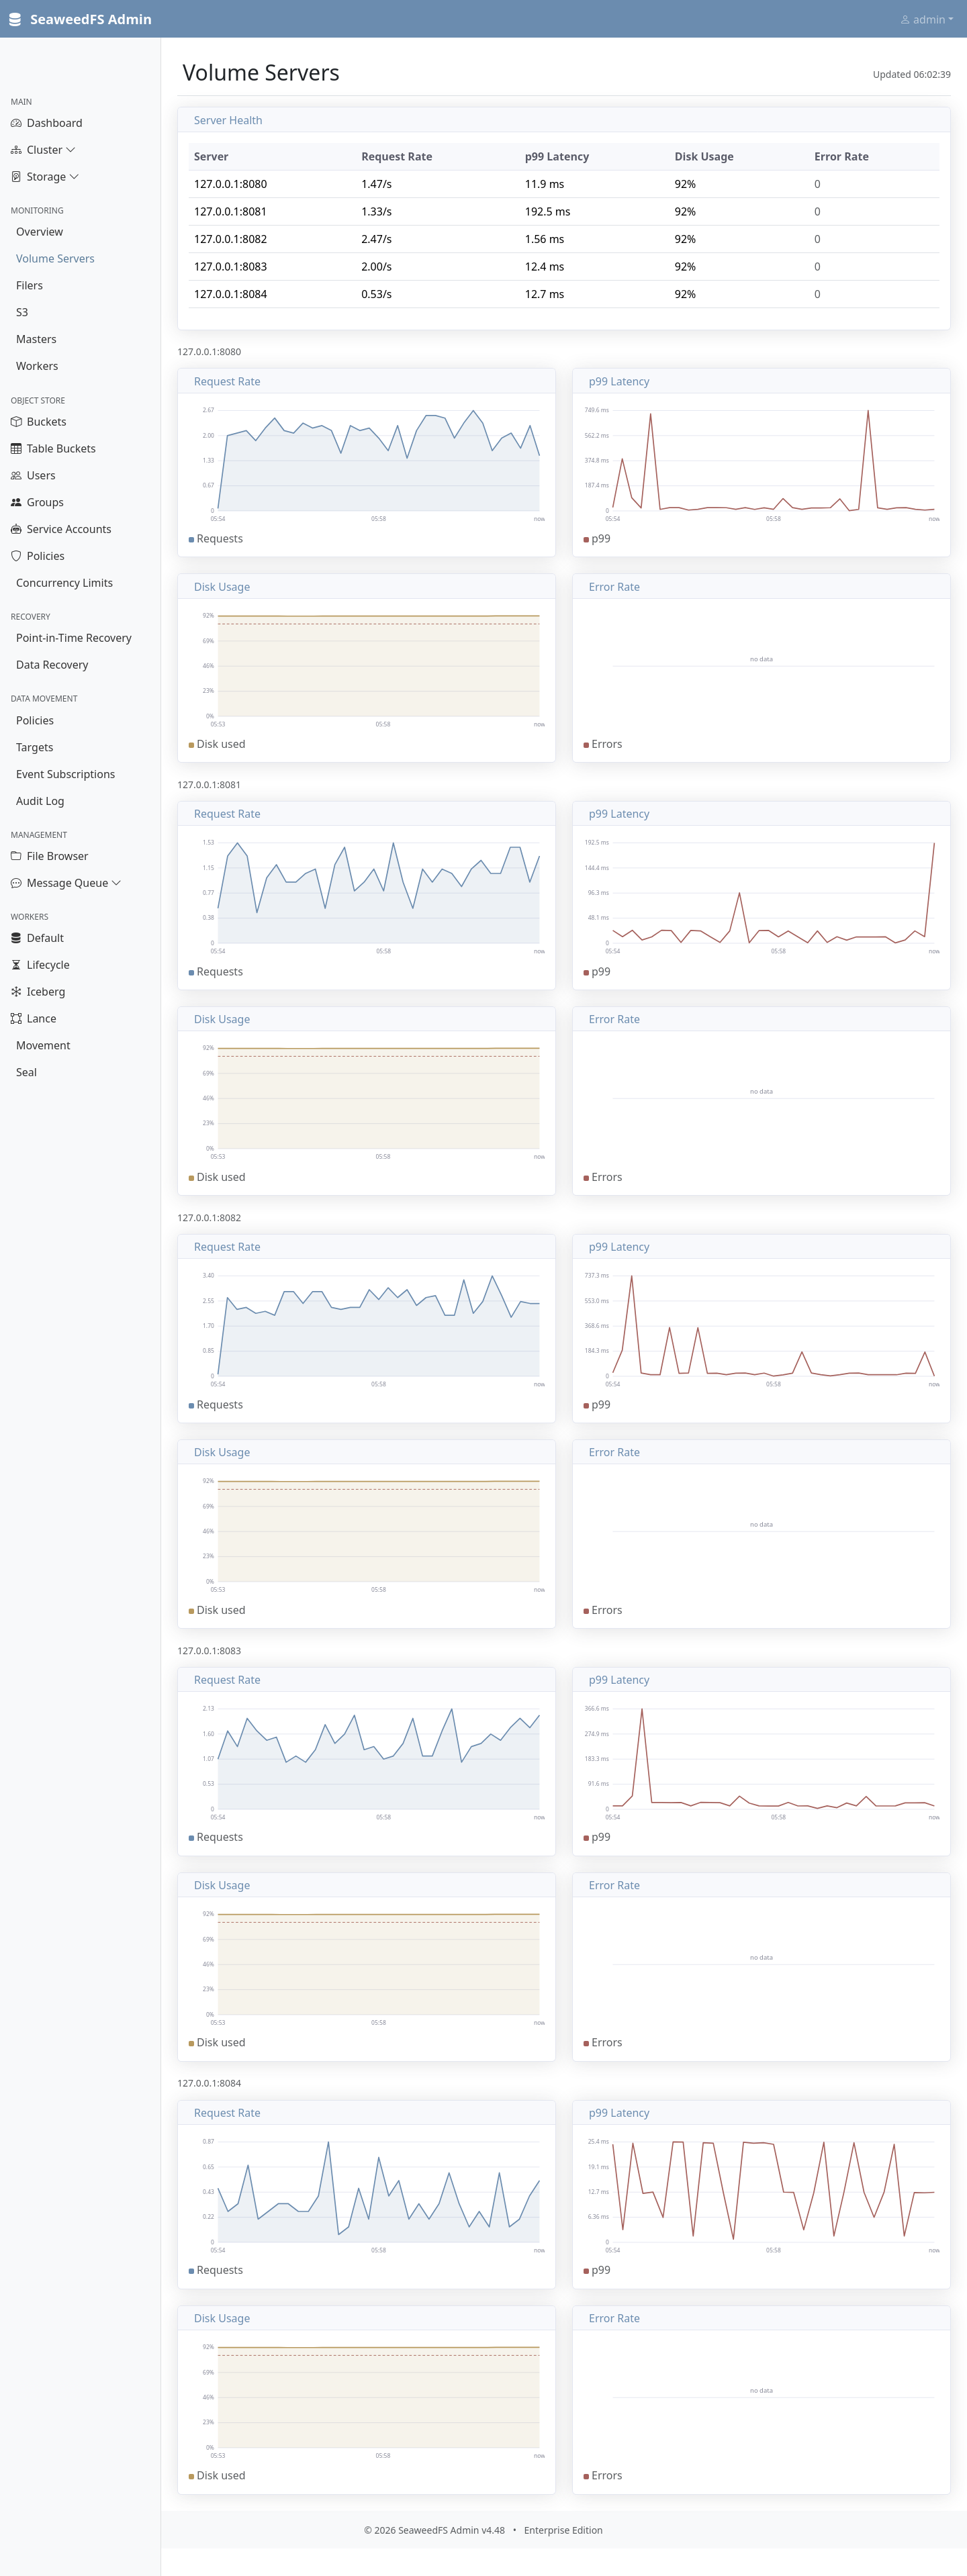Viewport: 967px width, 2576px height.
Task: Click the Dashboard gauge icon
Action: (16, 123)
